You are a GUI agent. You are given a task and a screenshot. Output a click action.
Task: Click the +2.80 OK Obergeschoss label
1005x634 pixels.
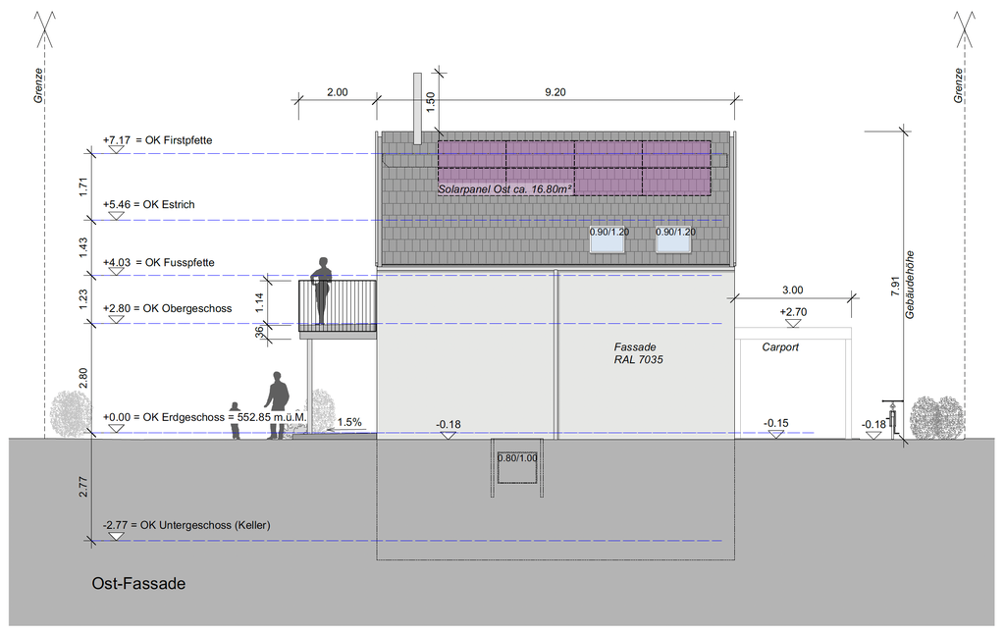pyautogui.click(x=167, y=308)
